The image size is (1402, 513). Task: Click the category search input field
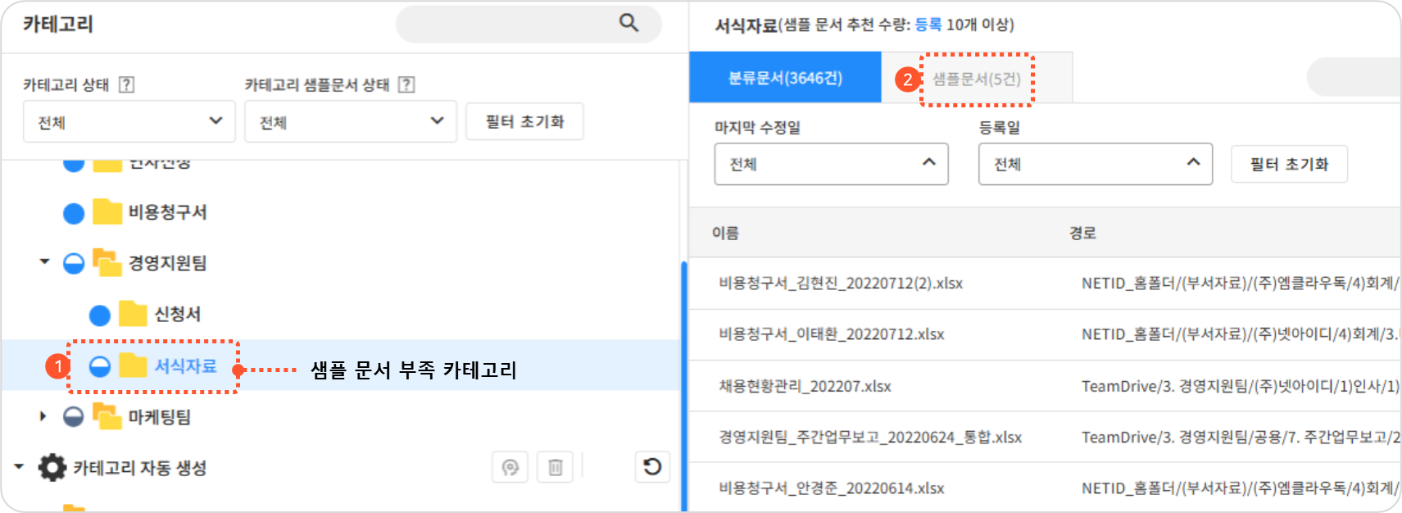click(x=508, y=24)
